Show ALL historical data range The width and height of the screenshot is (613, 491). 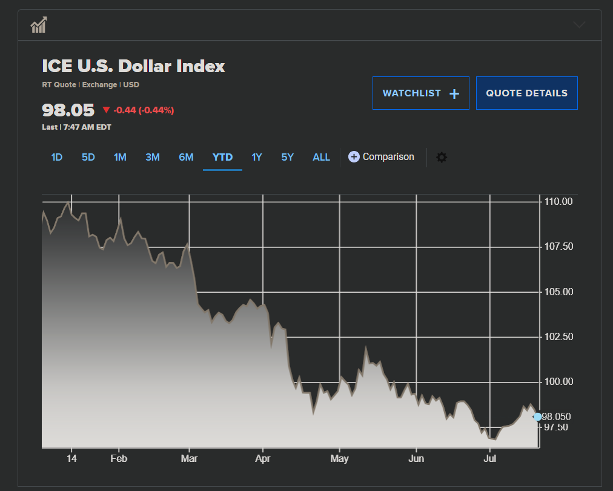pyautogui.click(x=321, y=158)
